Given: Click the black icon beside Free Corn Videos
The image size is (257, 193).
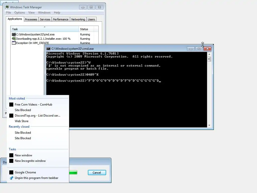Looking at the screenshot, I should pyautogui.click(x=11, y=105).
